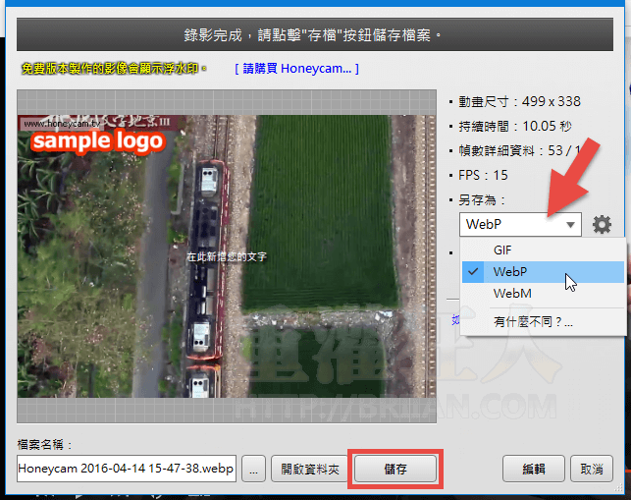Click the 取消 cancel button
631x500 pixels.
pyautogui.click(x=591, y=469)
